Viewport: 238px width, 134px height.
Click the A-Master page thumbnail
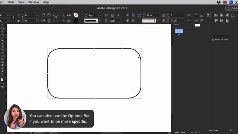point(197,25)
